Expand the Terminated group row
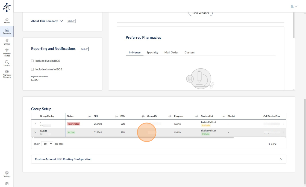 [x=35, y=124]
